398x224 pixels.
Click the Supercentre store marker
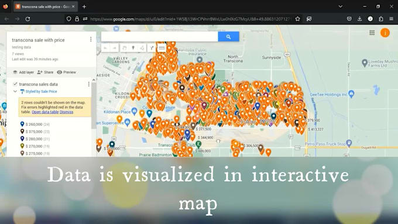[x=128, y=122]
